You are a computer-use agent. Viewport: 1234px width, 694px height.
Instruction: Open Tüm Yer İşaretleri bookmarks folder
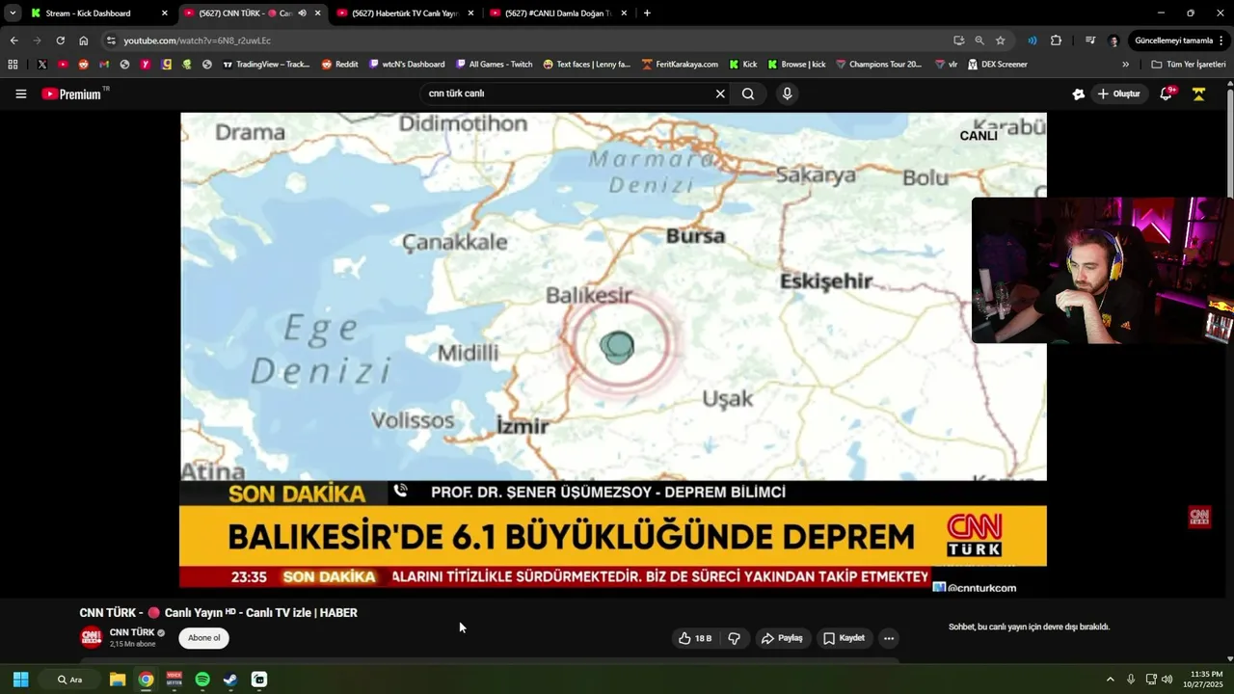1188,65
